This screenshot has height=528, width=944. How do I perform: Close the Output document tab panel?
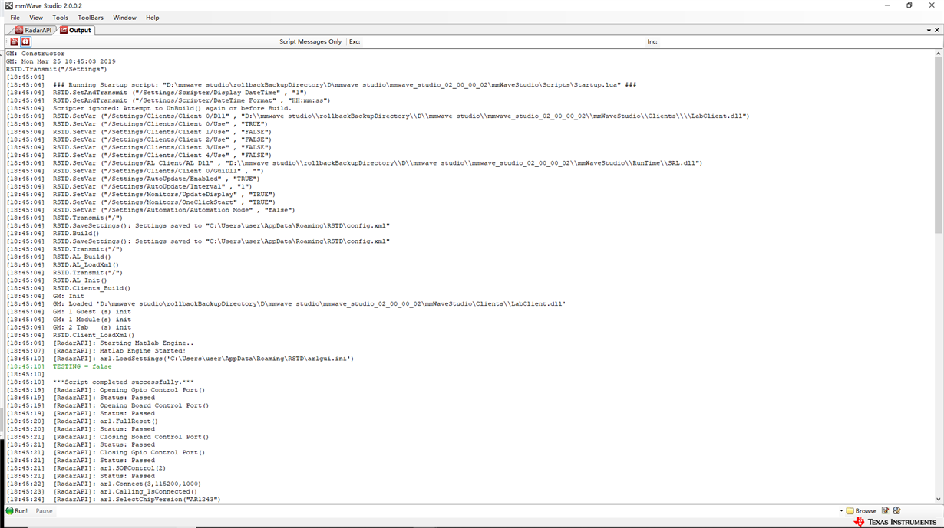[x=937, y=30]
